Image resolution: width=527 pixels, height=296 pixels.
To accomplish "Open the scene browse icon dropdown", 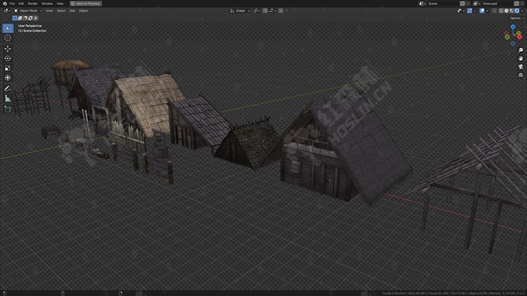I will 422,3.
